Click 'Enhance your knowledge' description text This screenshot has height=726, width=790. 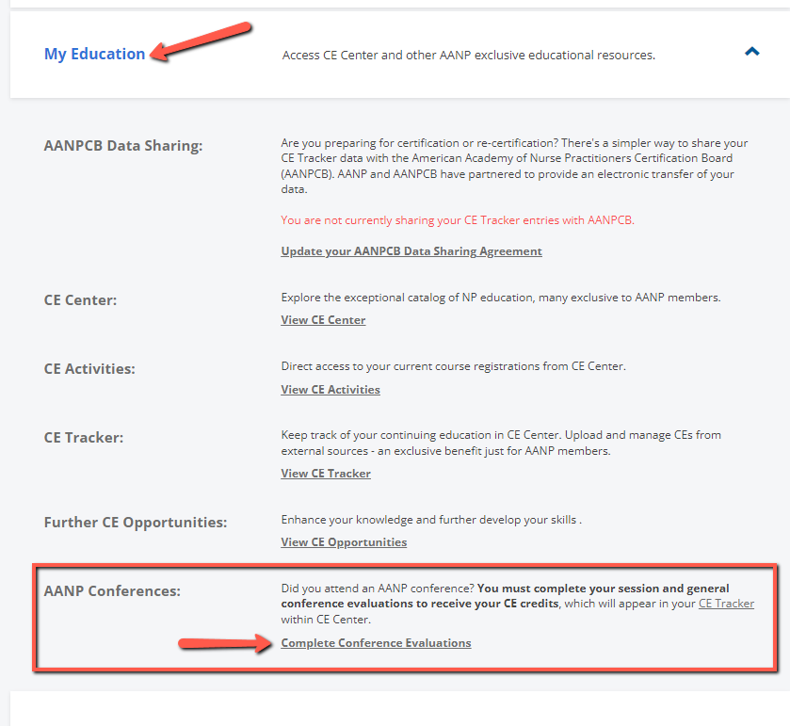[x=430, y=520]
